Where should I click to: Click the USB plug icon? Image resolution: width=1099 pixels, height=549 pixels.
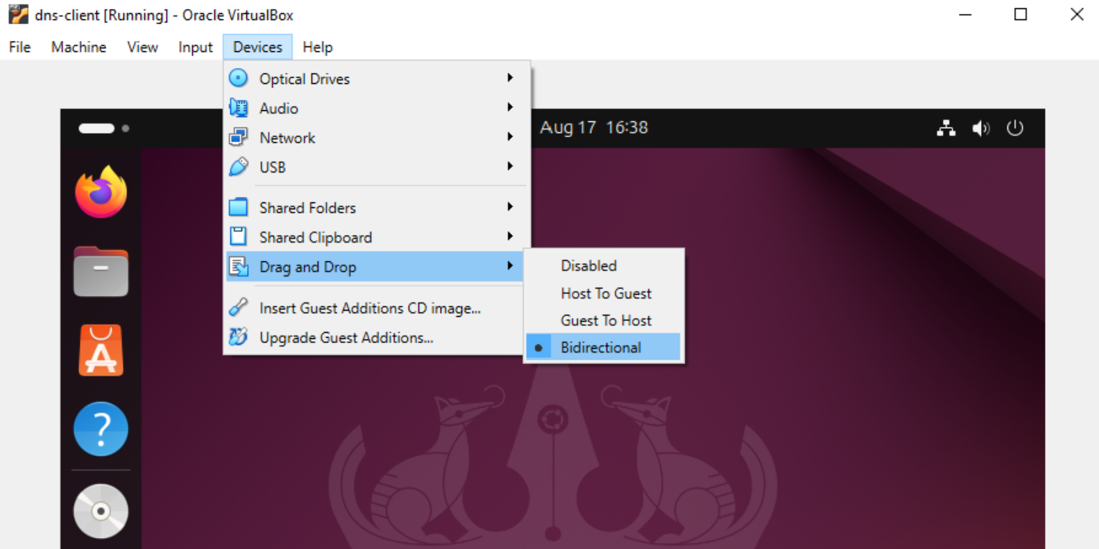(238, 166)
